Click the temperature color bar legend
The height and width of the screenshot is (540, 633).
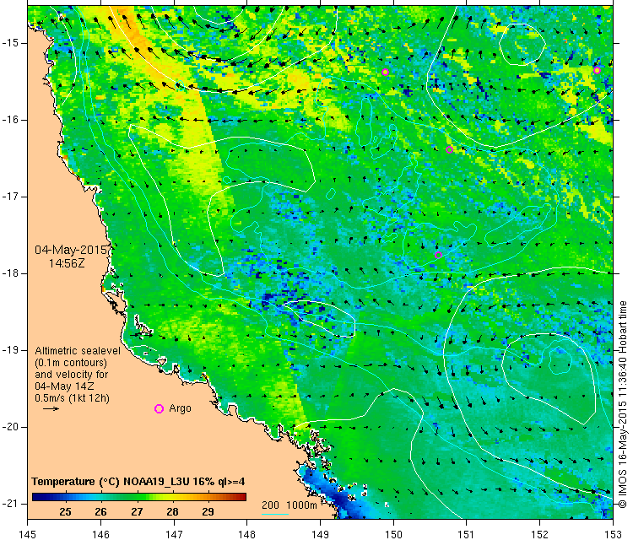click(x=139, y=497)
